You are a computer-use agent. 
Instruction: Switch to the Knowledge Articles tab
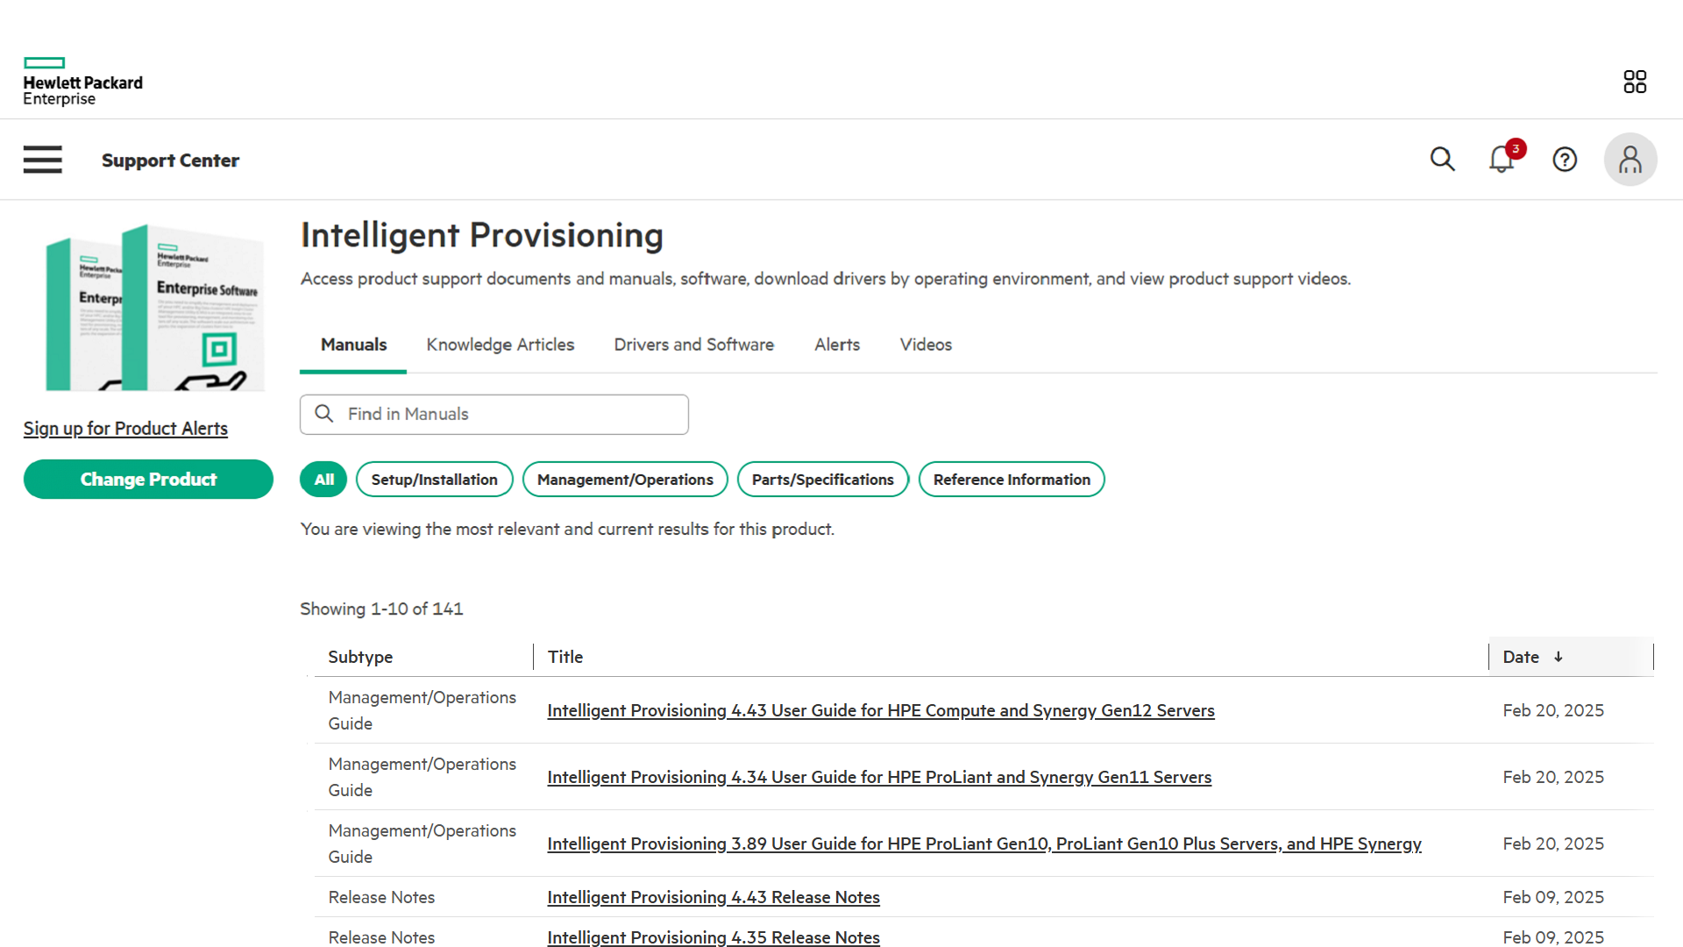pos(500,345)
